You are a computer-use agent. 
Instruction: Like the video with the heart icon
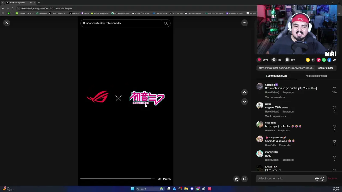259,60
